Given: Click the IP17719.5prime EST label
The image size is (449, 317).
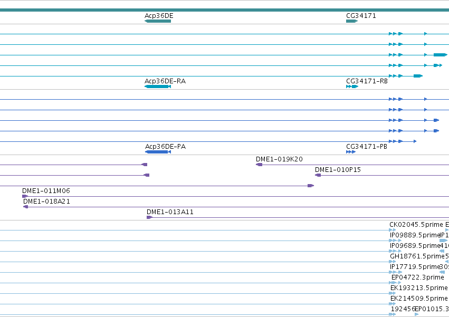Looking at the screenshot, I should tap(415, 267).
